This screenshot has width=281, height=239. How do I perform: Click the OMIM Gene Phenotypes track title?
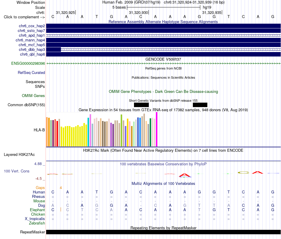163,92
